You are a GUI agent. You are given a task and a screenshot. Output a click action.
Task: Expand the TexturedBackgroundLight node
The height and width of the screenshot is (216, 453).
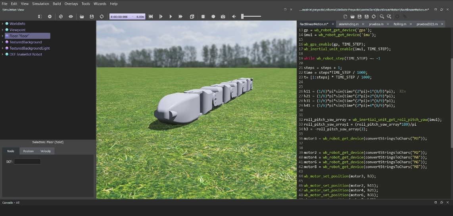pyautogui.click(x=2, y=48)
